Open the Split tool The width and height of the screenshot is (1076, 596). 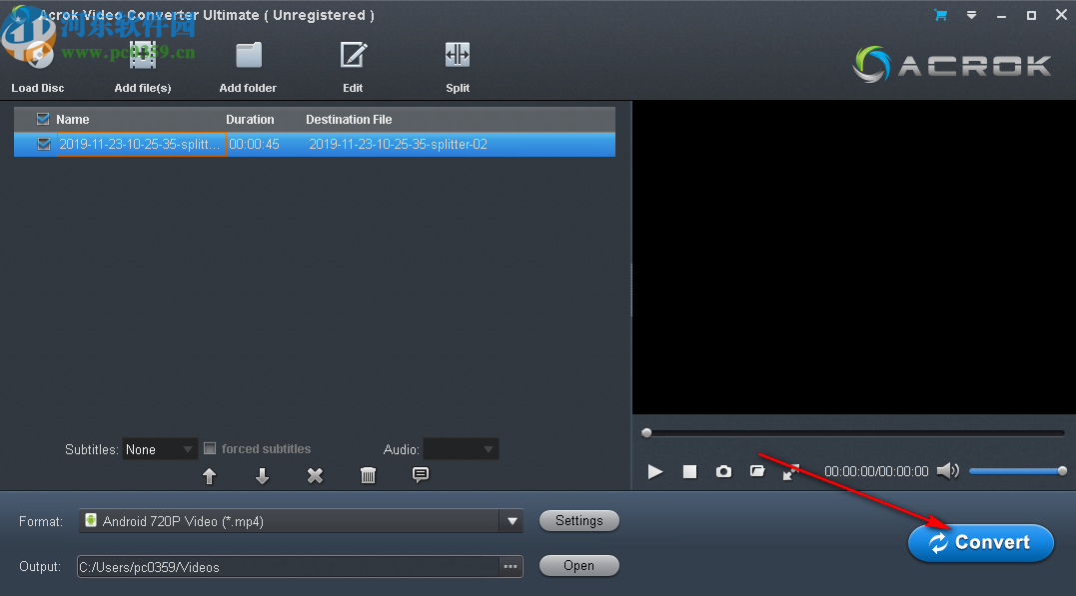tap(457, 55)
